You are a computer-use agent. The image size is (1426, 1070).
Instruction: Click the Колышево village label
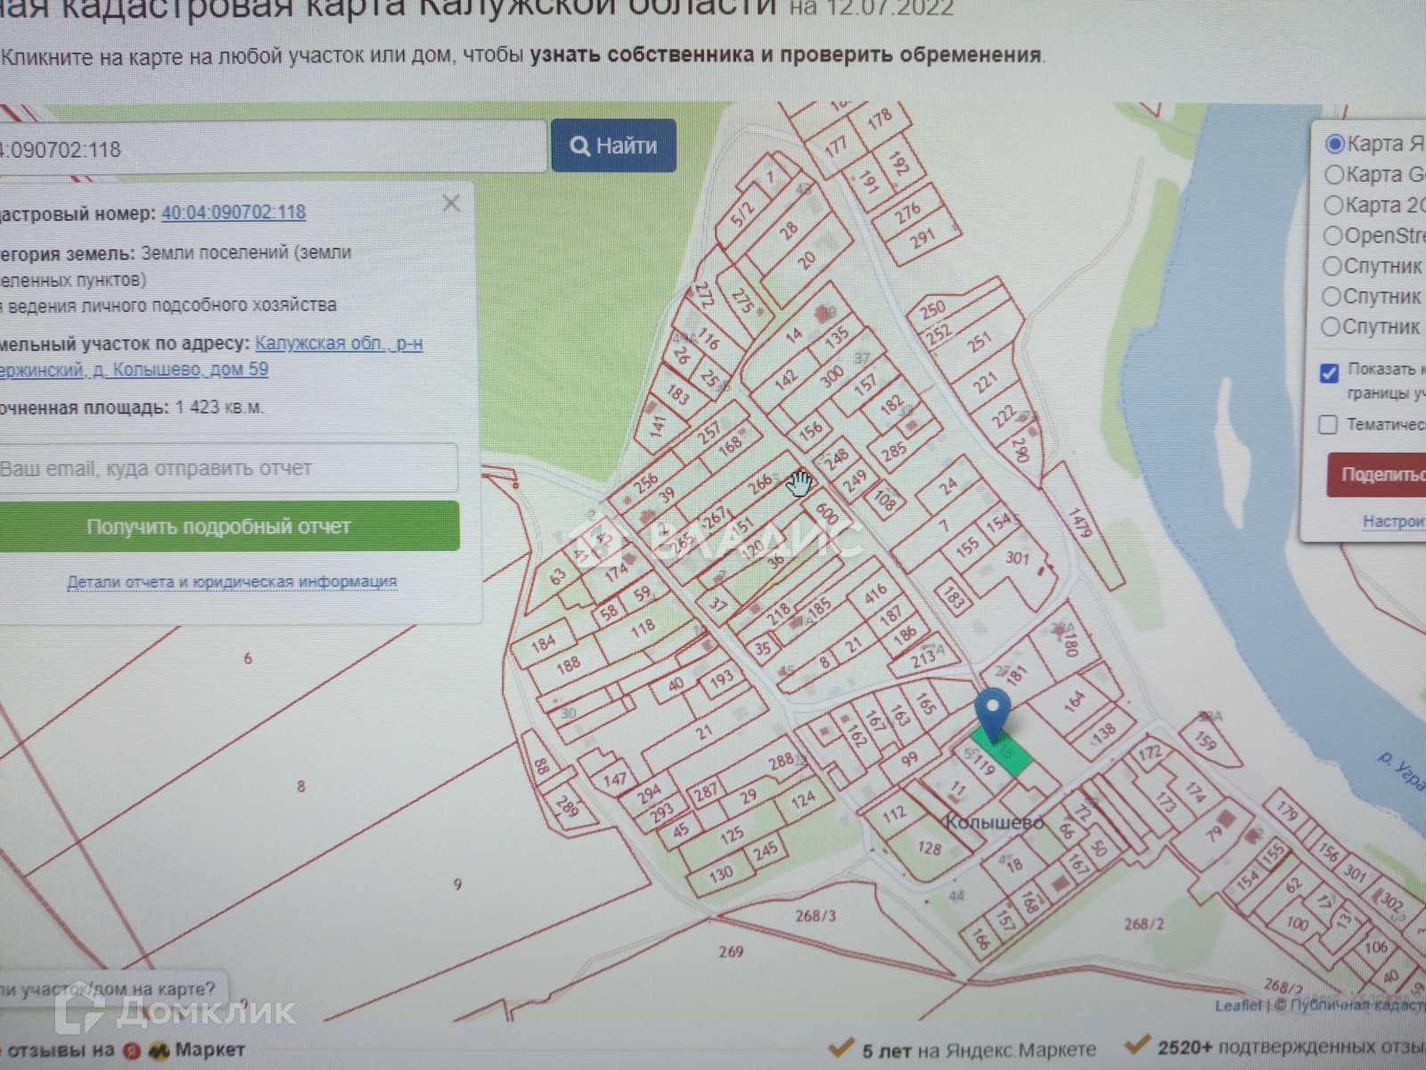click(x=994, y=822)
